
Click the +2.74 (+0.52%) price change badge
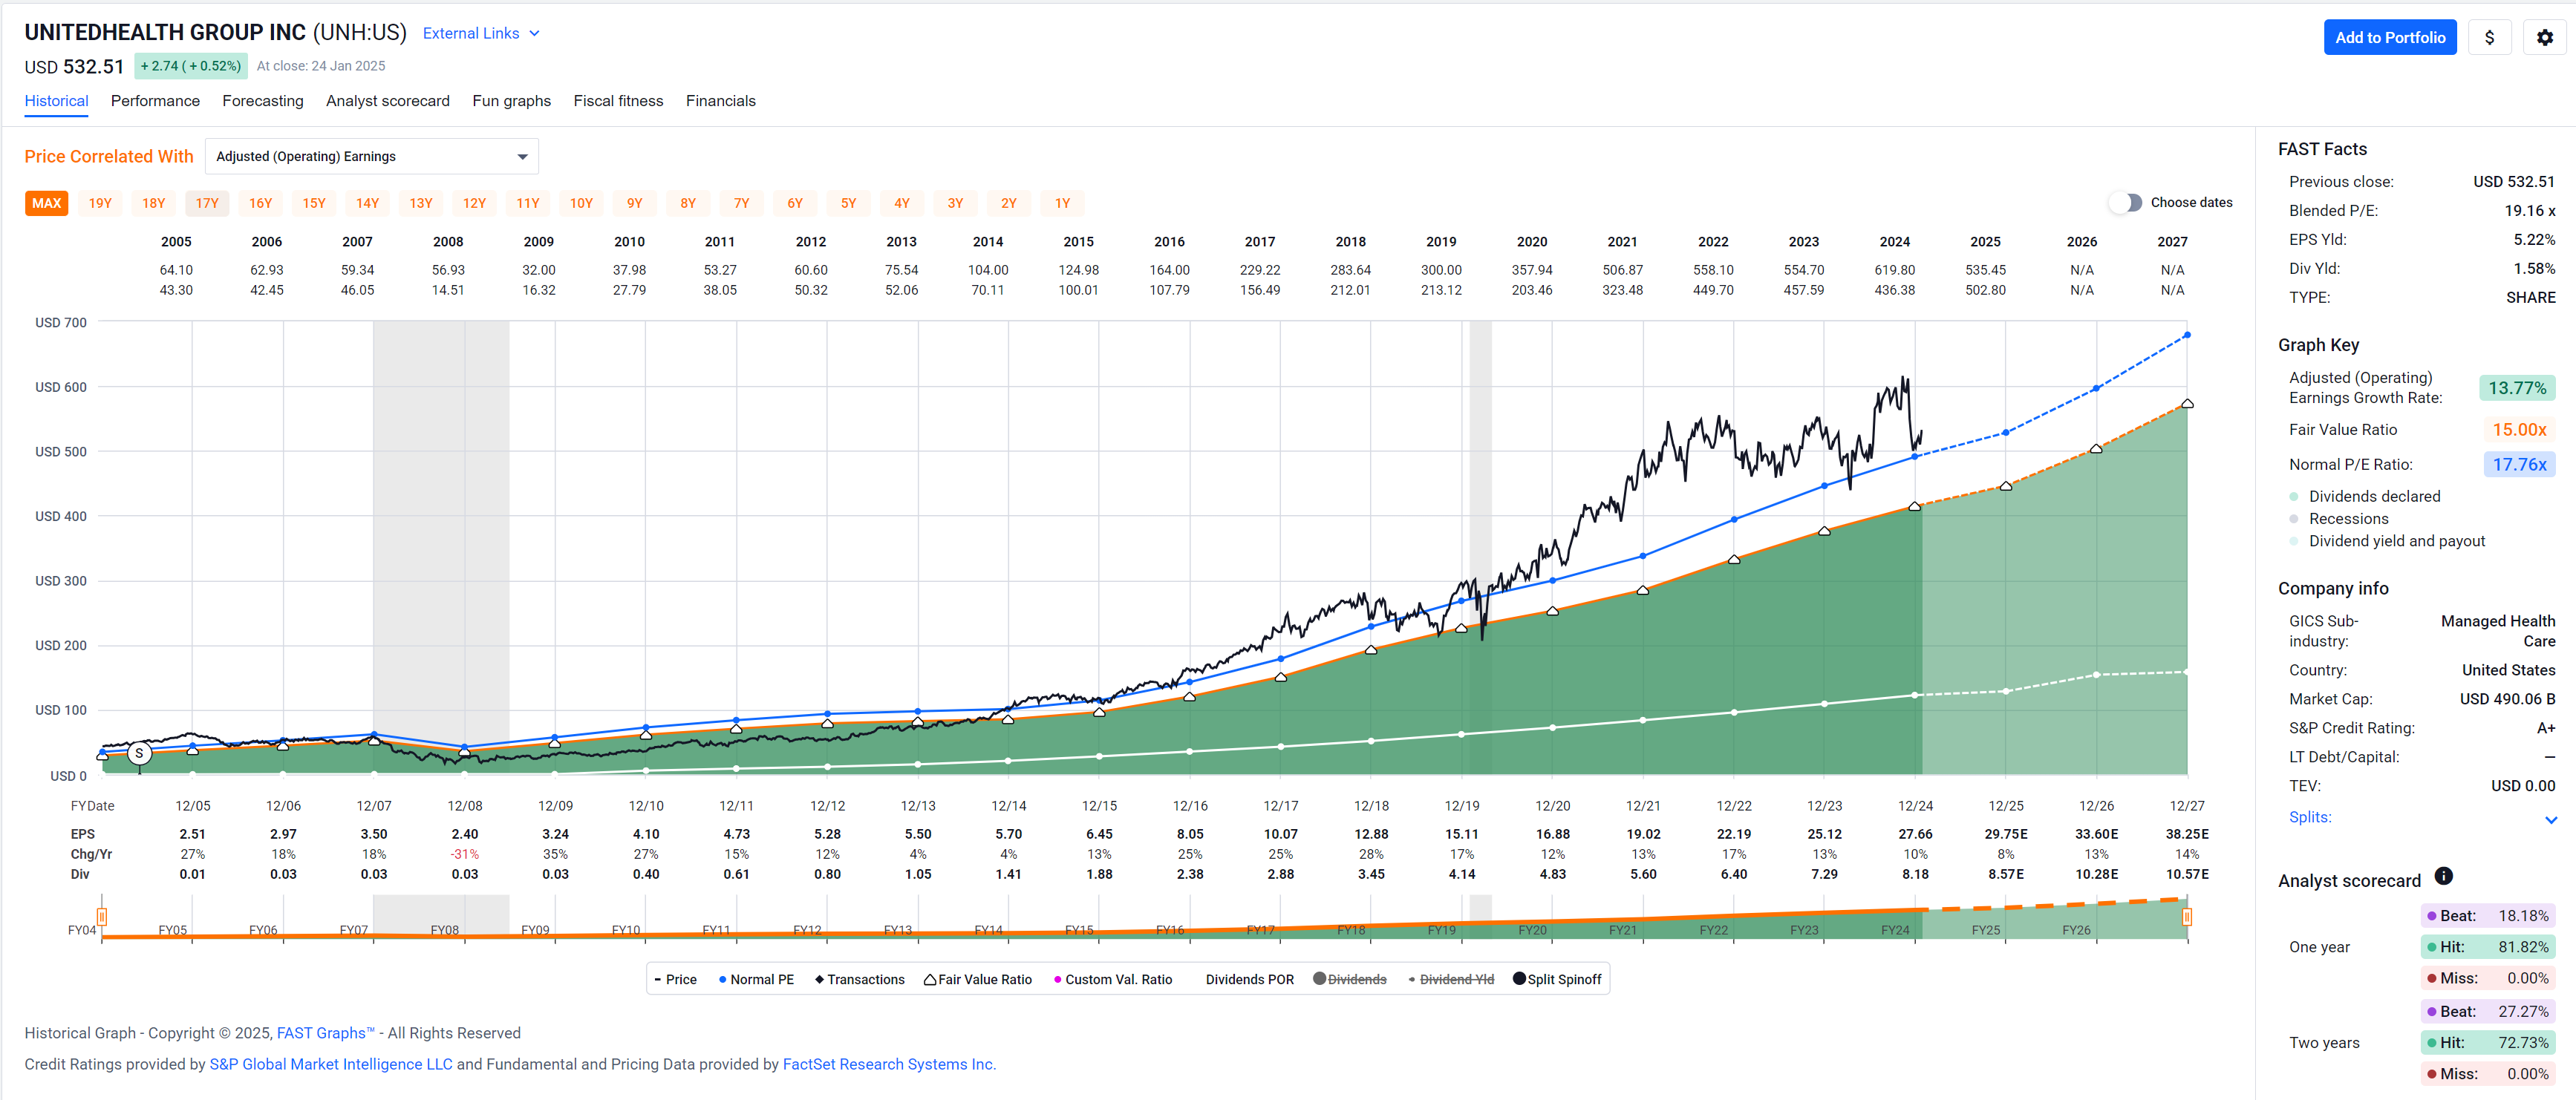click(x=190, y=66)
